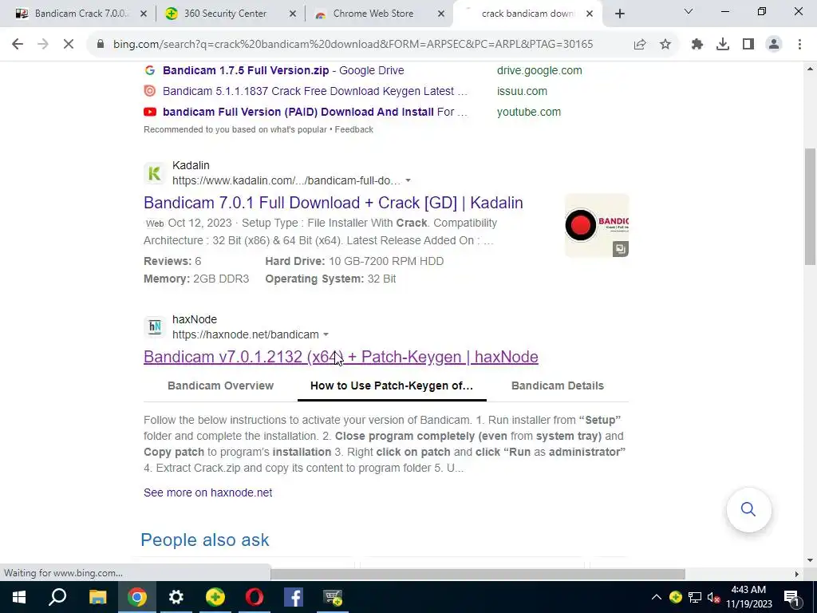The image size is (817, 613).
Task: Bookmark this page with the star icon
Action: 665,45
